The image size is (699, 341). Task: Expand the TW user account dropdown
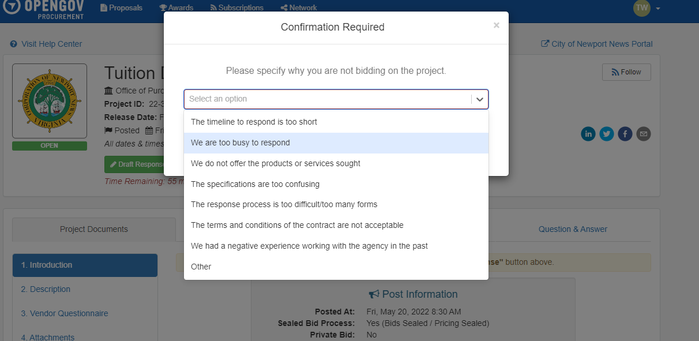[x=645, y=9]
